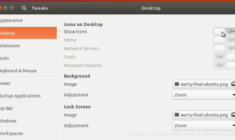Click the Background image thumbnail icon
Image resolution: width=235 pixels, height=140 pixels.
[177, 84]
